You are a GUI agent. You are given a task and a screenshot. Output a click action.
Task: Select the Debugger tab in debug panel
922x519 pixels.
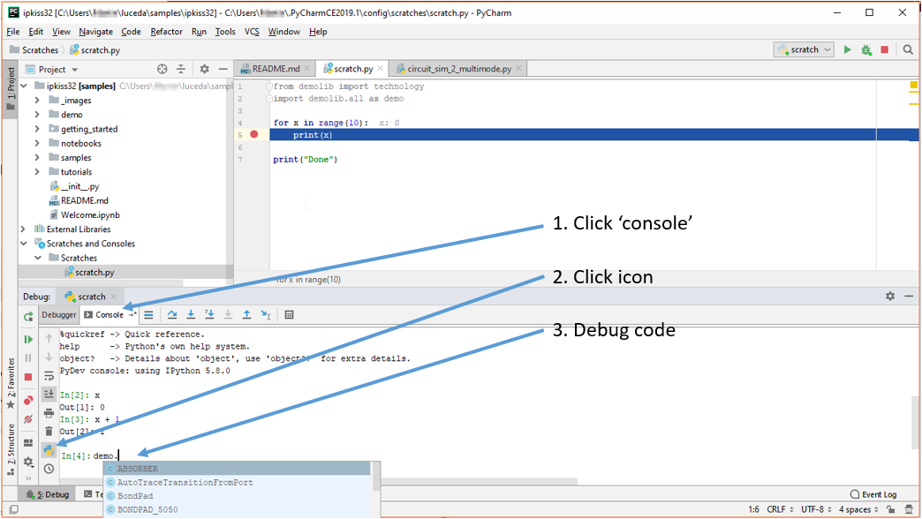[59, 315]
